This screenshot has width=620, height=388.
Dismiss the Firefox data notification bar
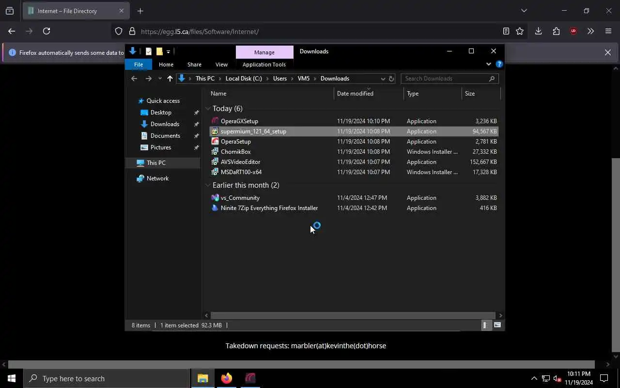click(607, 52)
